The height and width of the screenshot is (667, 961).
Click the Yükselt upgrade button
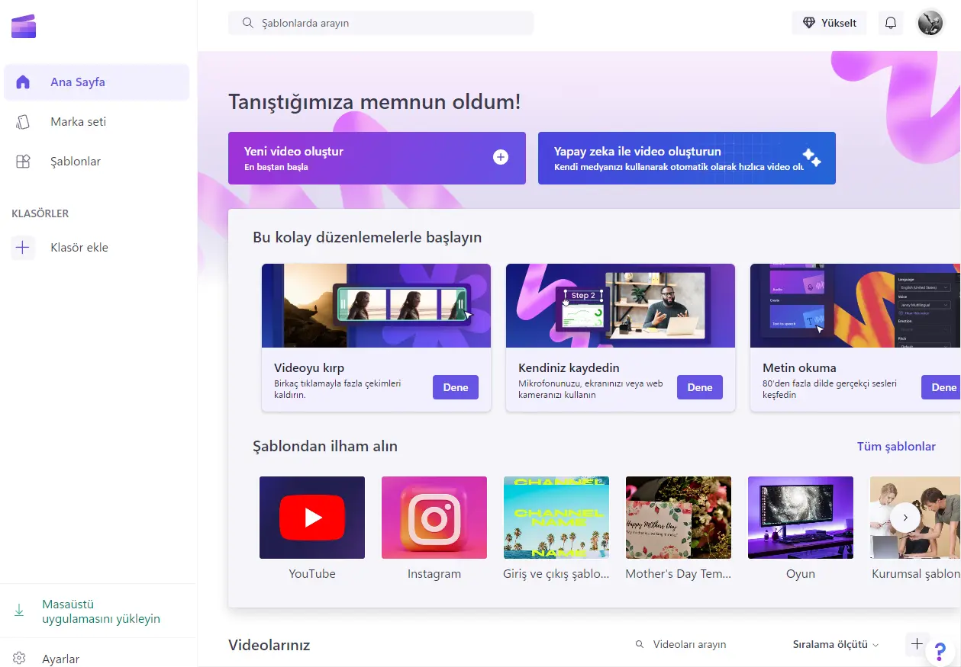pyautogui.click(x=829, y=23)
